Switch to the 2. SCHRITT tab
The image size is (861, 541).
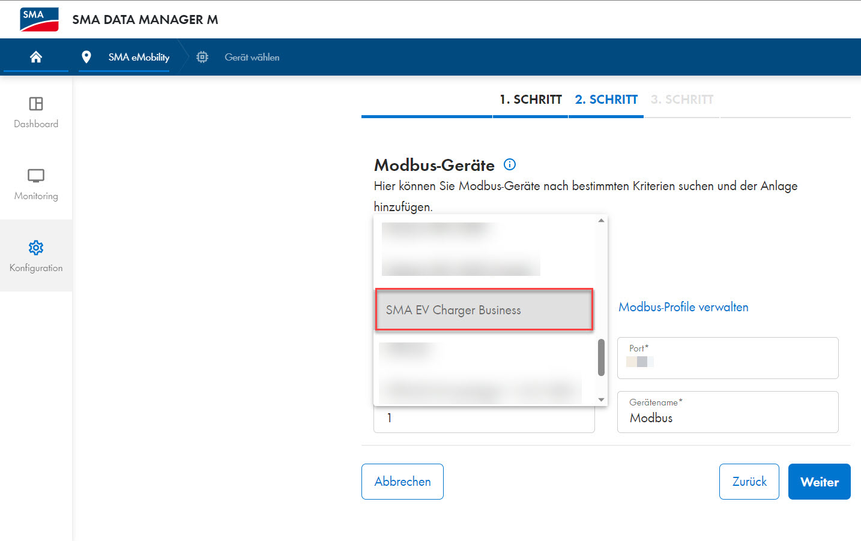(x=606, y=100)
